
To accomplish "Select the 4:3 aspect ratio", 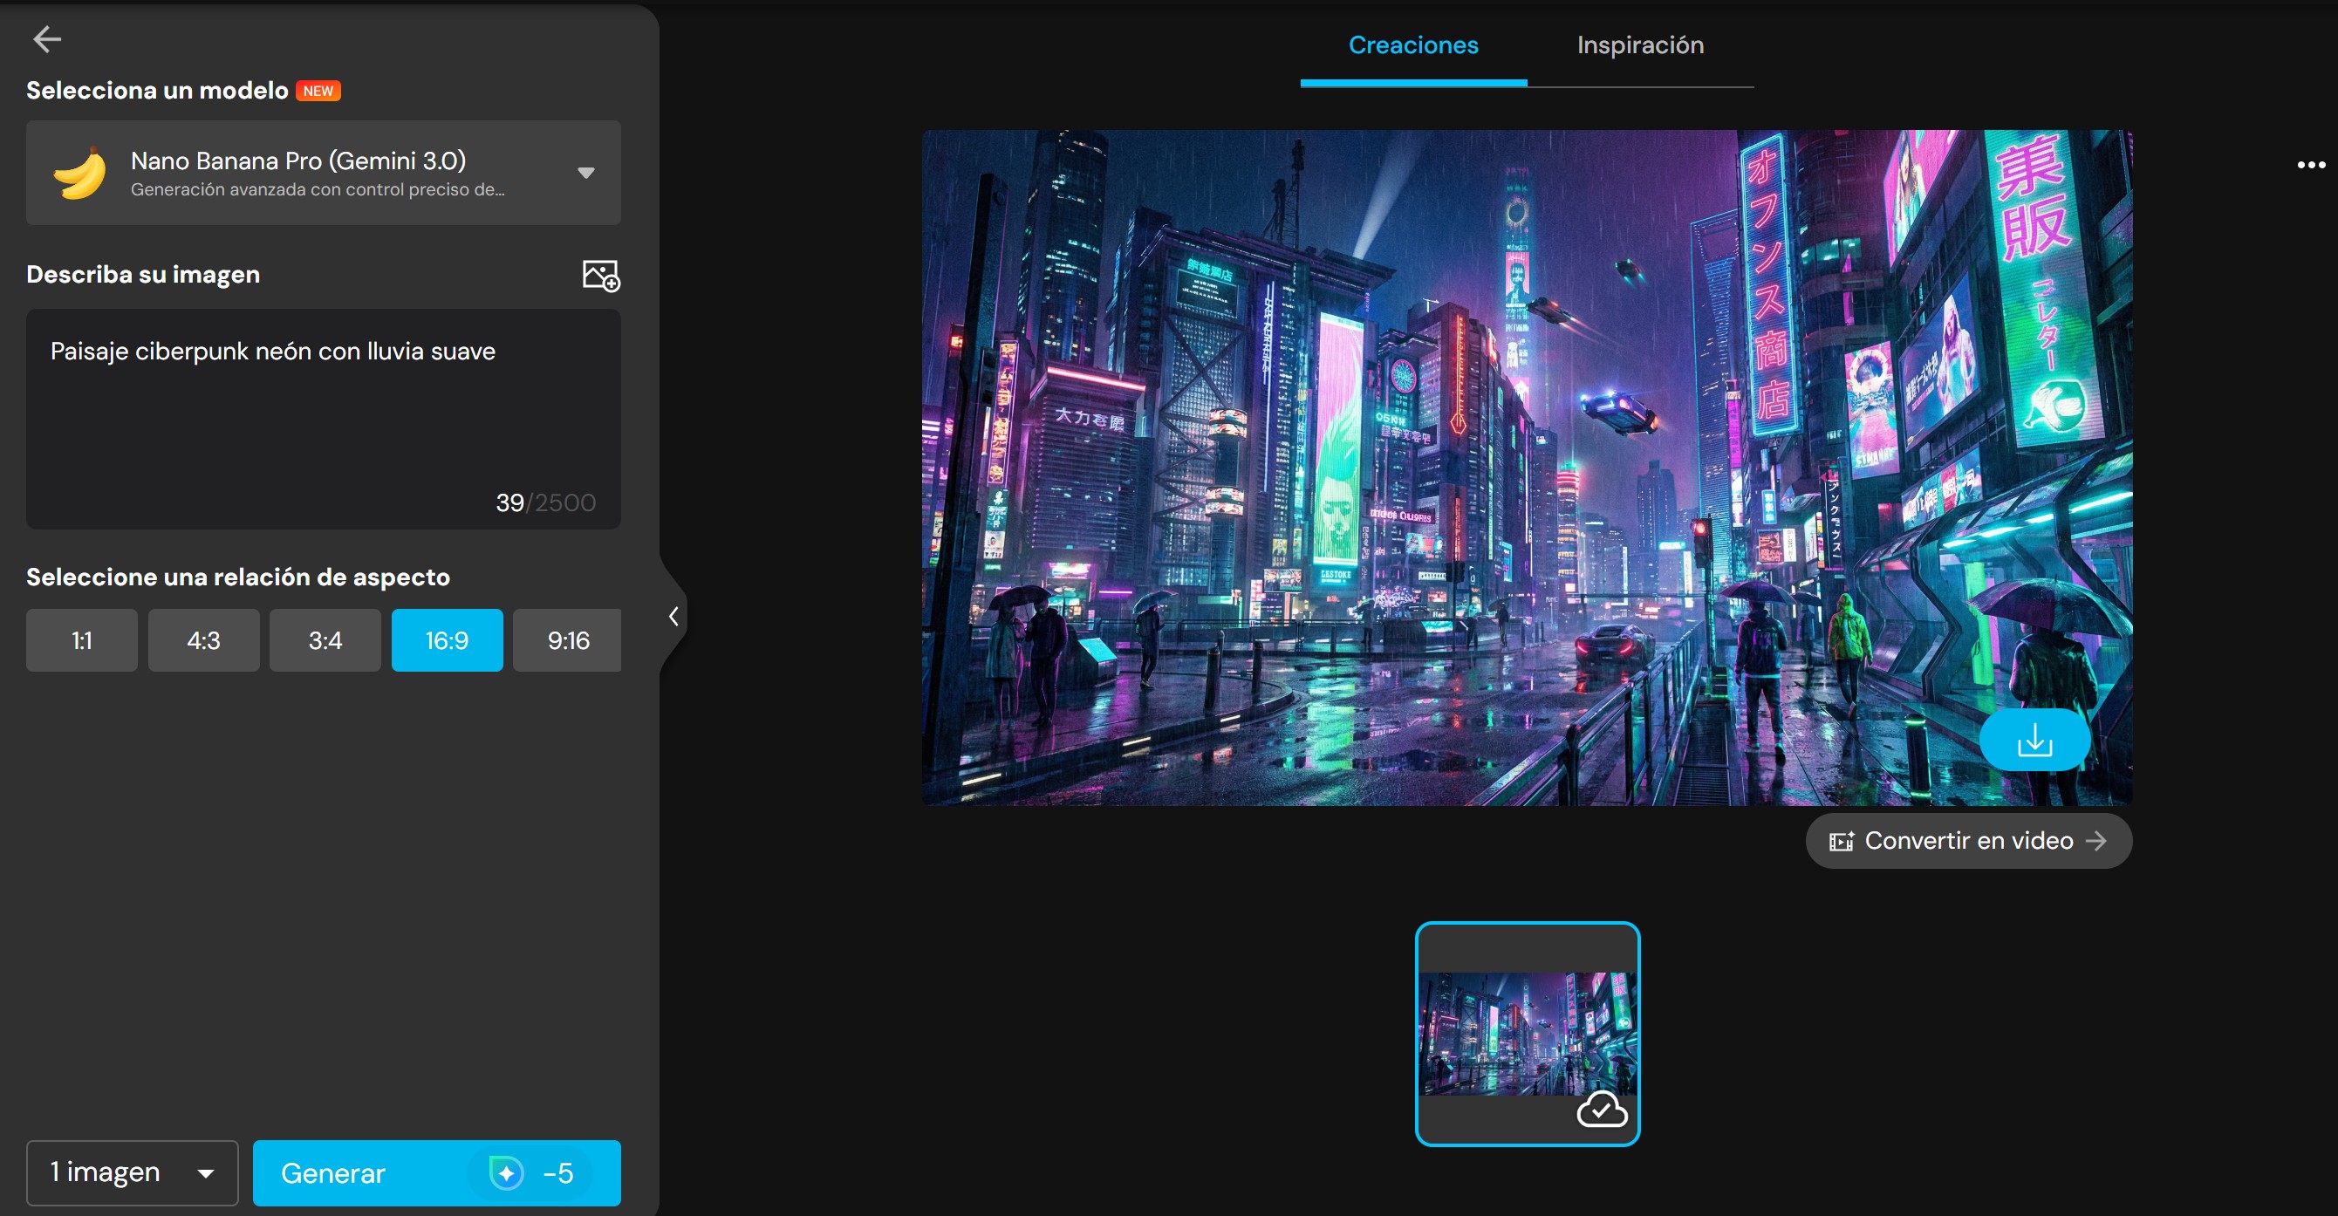I will tap(203, 640).
